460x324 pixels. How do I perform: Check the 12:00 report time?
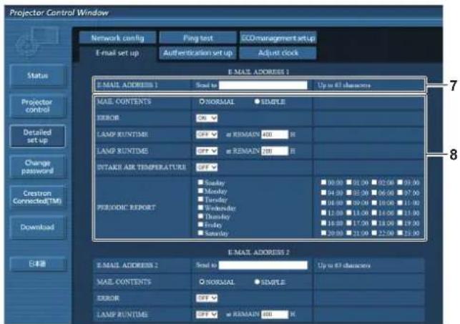[323, 213]
